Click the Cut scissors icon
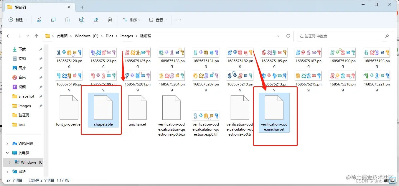This screenshot has height=186, width=399. pos(39,20)
